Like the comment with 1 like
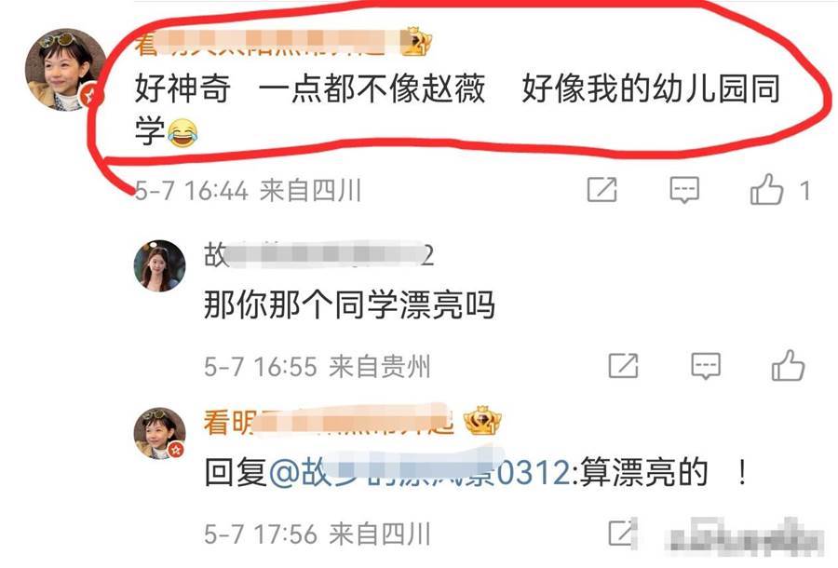This screenshot has height=568, width=838. (767, 189)
